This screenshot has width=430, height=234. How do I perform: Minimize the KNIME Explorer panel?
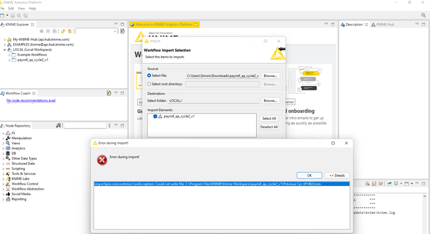click(116, 24)
